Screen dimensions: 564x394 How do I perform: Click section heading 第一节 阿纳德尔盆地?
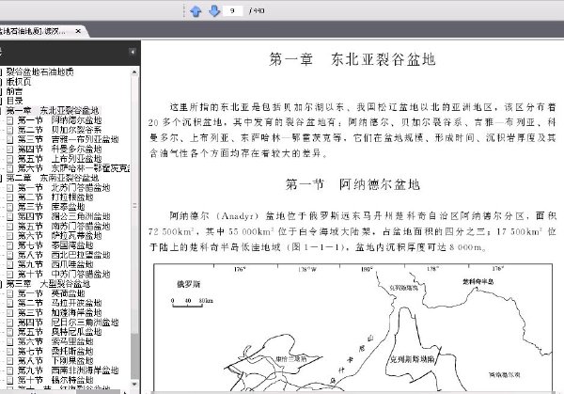pos(352,184)
